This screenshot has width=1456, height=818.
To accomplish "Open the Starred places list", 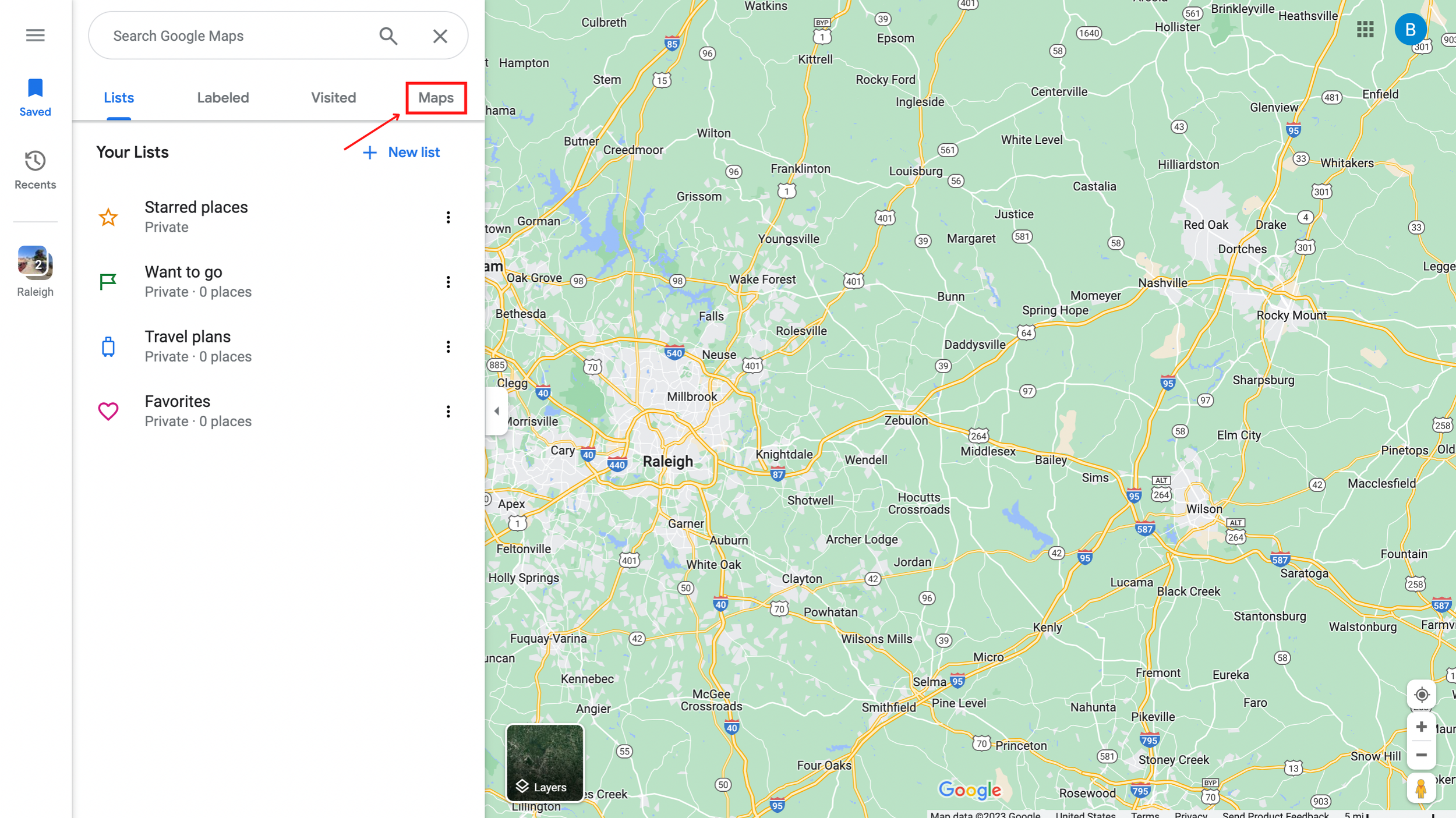I will [x=278, y=217].
